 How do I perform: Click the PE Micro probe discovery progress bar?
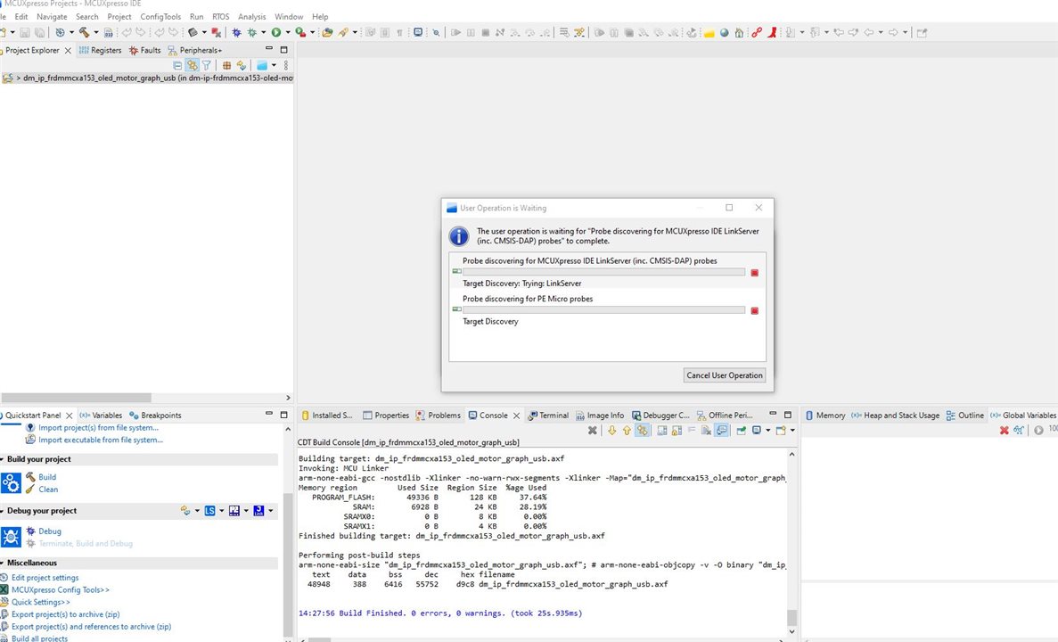click(x=603, y=310)
